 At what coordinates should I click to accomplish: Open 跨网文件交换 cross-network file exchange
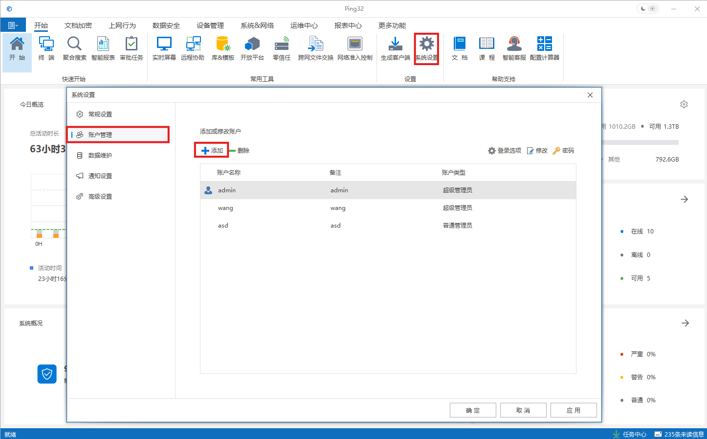point(315,48)
